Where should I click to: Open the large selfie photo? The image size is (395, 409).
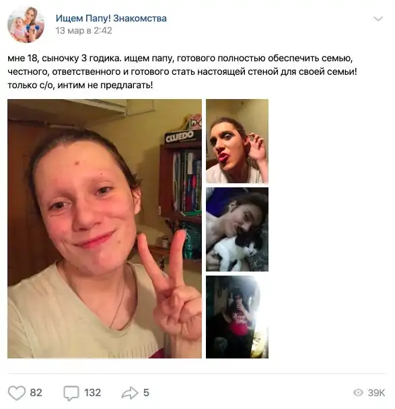tap(104, 228)
